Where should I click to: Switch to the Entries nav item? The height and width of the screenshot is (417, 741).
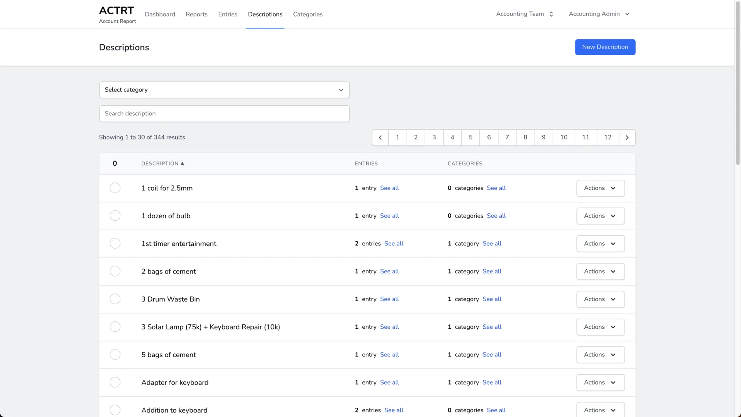point(228,14)
